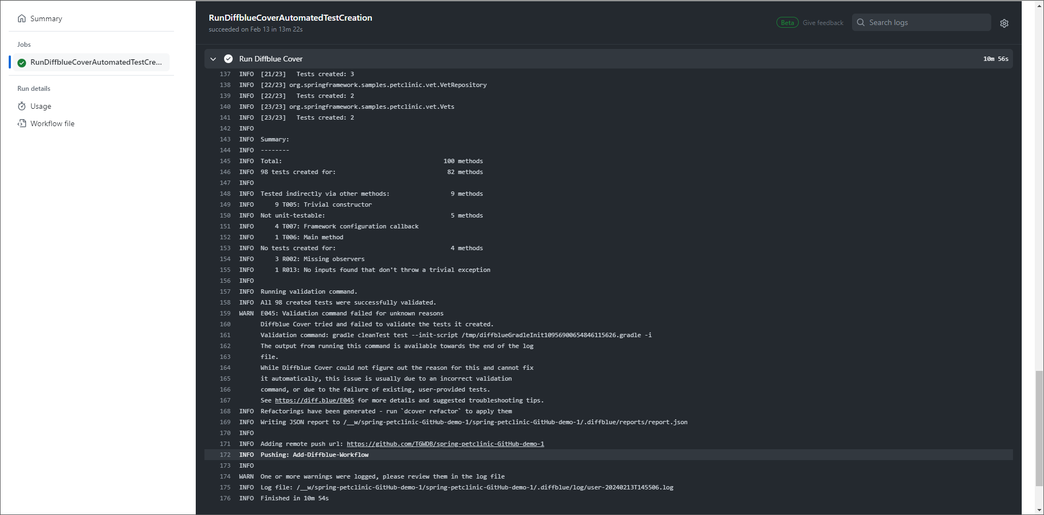Click "Tested indirectly via other methods:" line
The image size is (1044, 515).
coord(325,194)
